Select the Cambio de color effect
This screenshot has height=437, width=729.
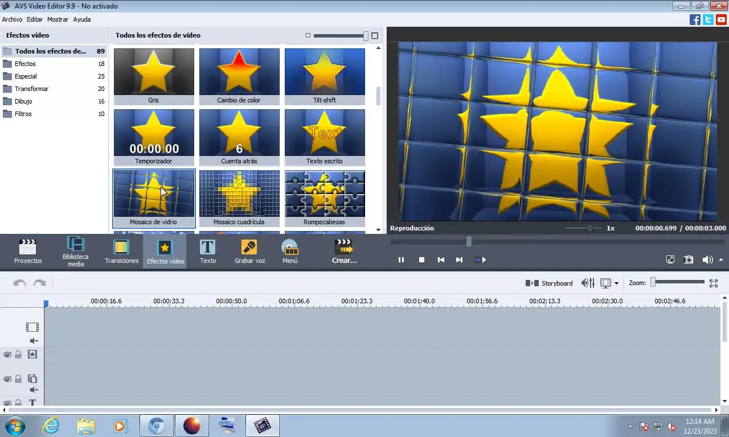pos(239,76)
